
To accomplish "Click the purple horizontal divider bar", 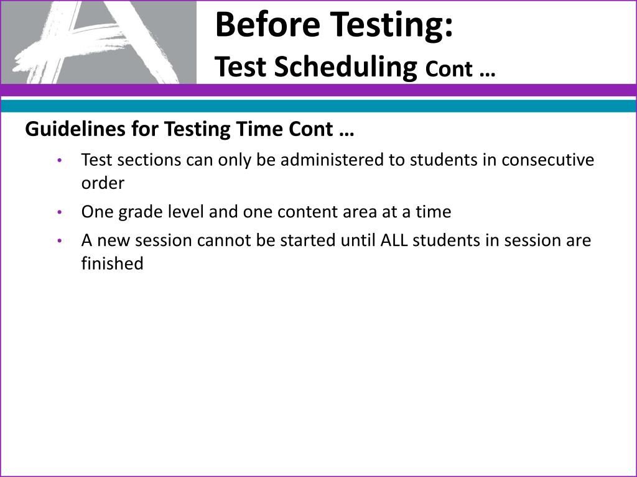I will [318, 90].
